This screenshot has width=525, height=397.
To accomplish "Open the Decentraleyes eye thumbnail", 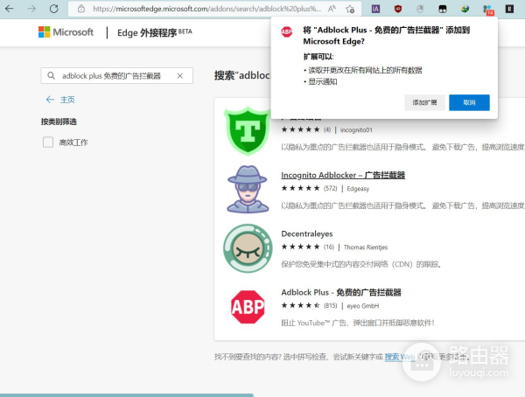I will pos(248,248).
